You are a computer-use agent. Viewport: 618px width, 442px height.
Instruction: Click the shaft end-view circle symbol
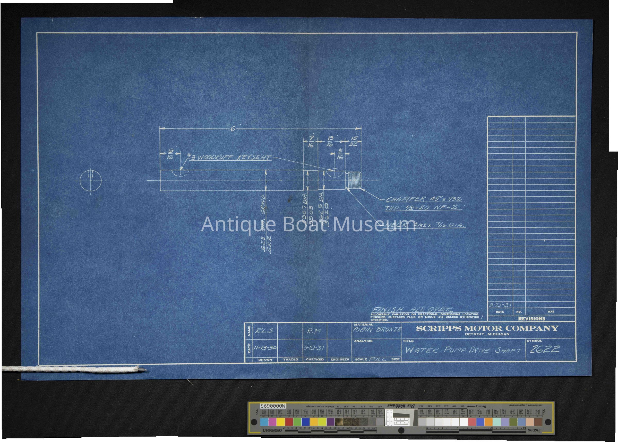click(x=91, y=181)
